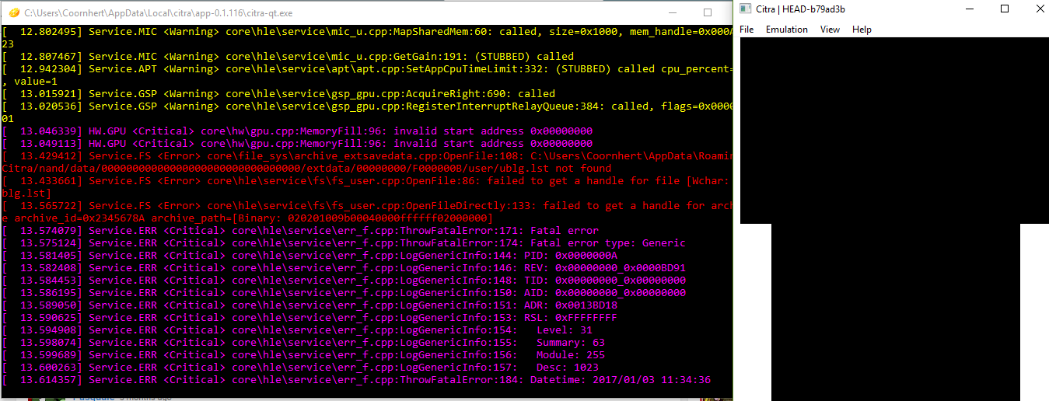
Task: Maximize the citra-qt.exe console window
Action: (708, 12)
